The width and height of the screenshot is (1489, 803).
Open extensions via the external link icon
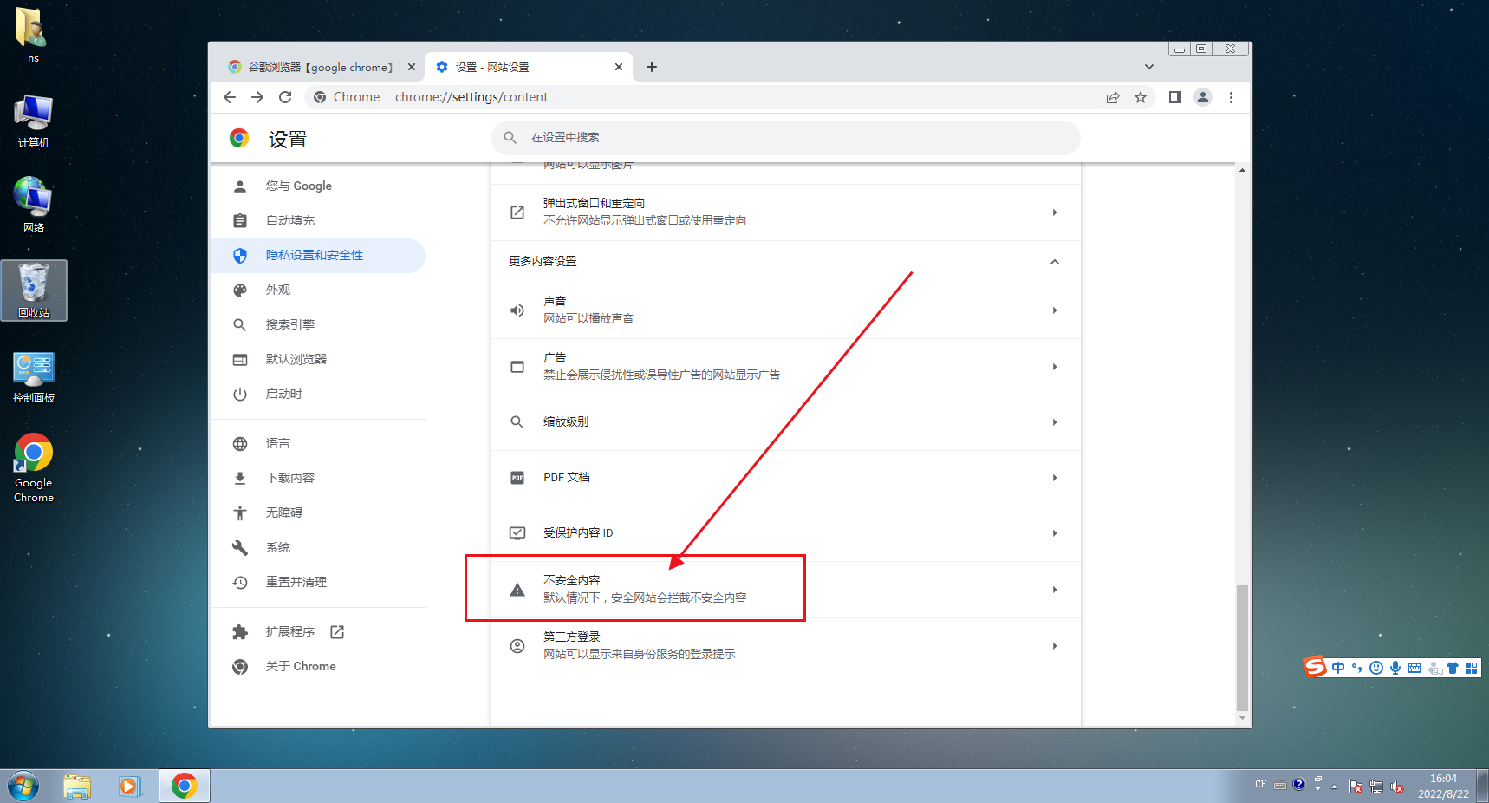[x=337, y=631]
